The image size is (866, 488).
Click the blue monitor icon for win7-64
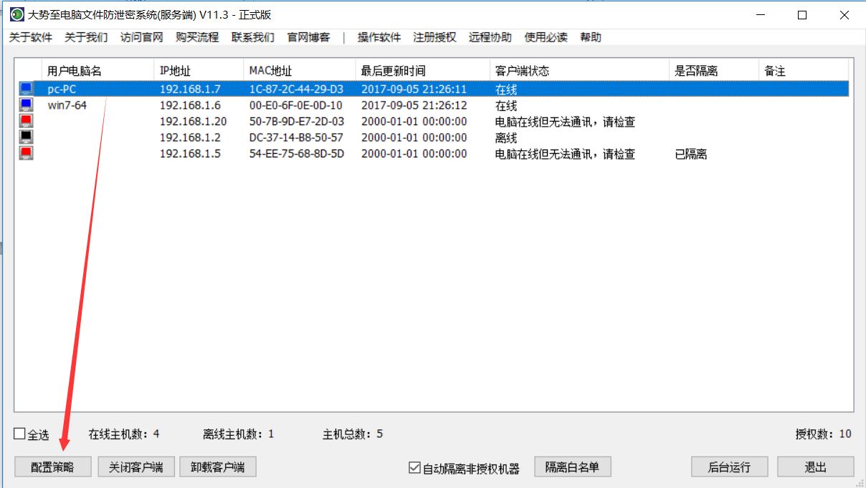coord(26,105)
